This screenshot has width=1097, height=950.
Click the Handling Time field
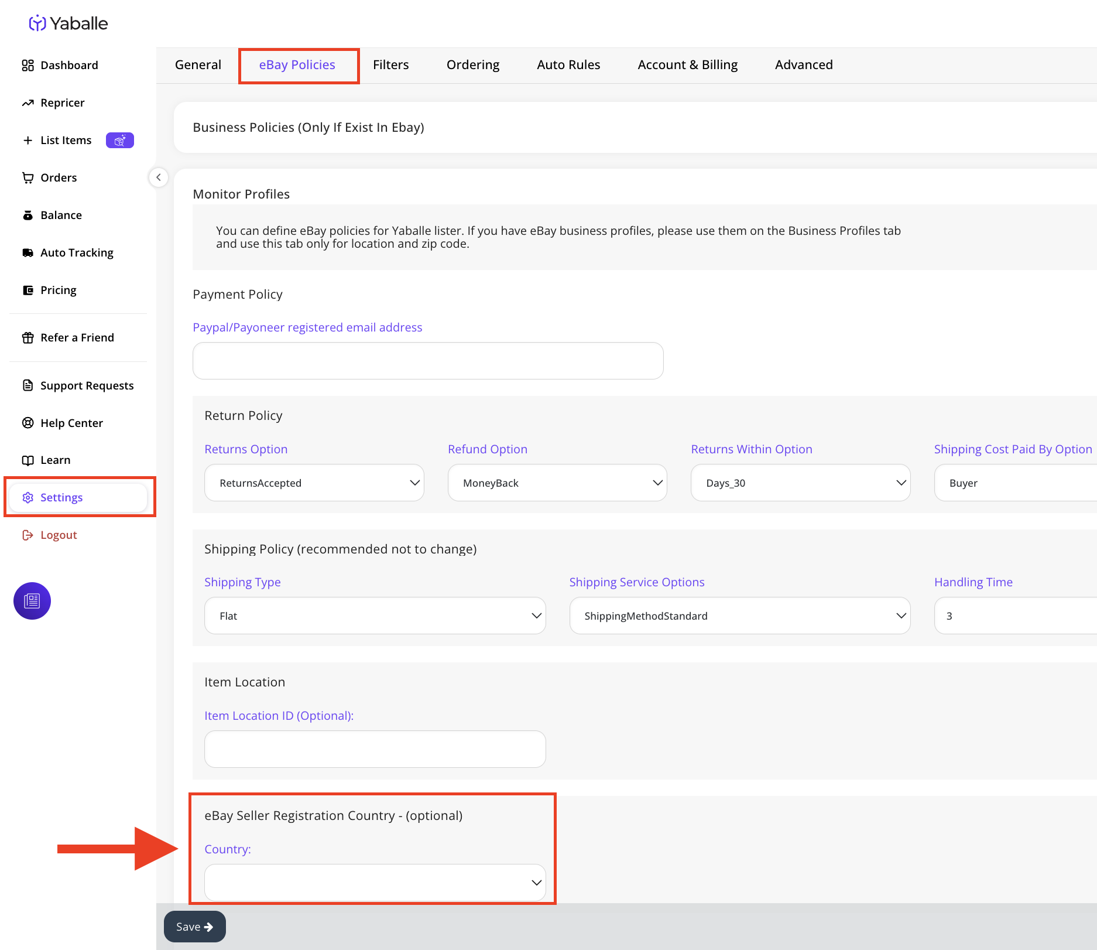coord(1016,616)
